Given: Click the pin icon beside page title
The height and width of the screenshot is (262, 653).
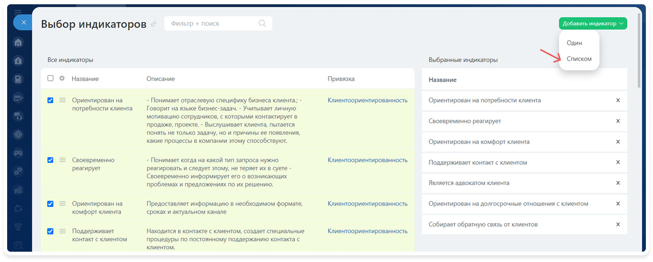Looking at the screenshot, I should pyautogui.click(x=153, y=24).
